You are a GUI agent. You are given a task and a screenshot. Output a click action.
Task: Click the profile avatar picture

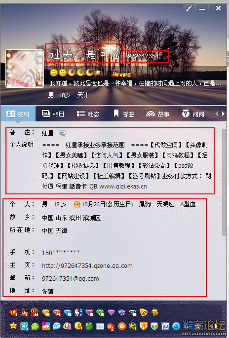pos(25,69)
